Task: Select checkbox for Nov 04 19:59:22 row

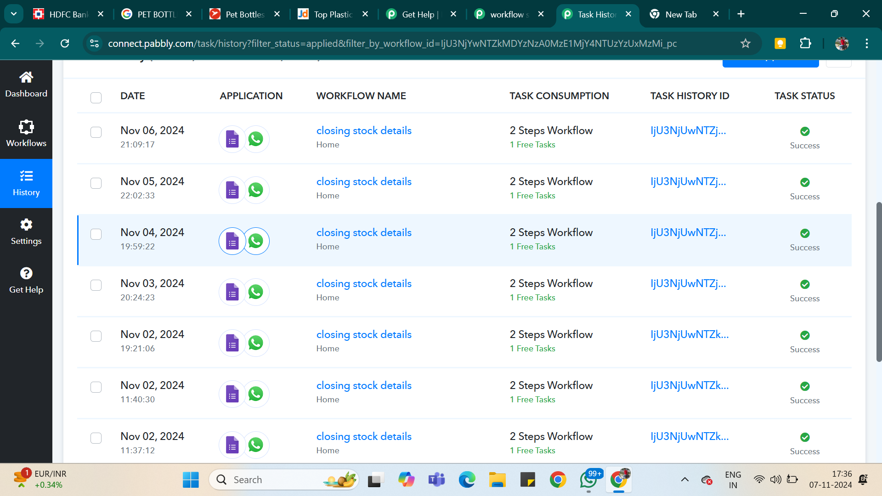Action: tap(96, 234)
